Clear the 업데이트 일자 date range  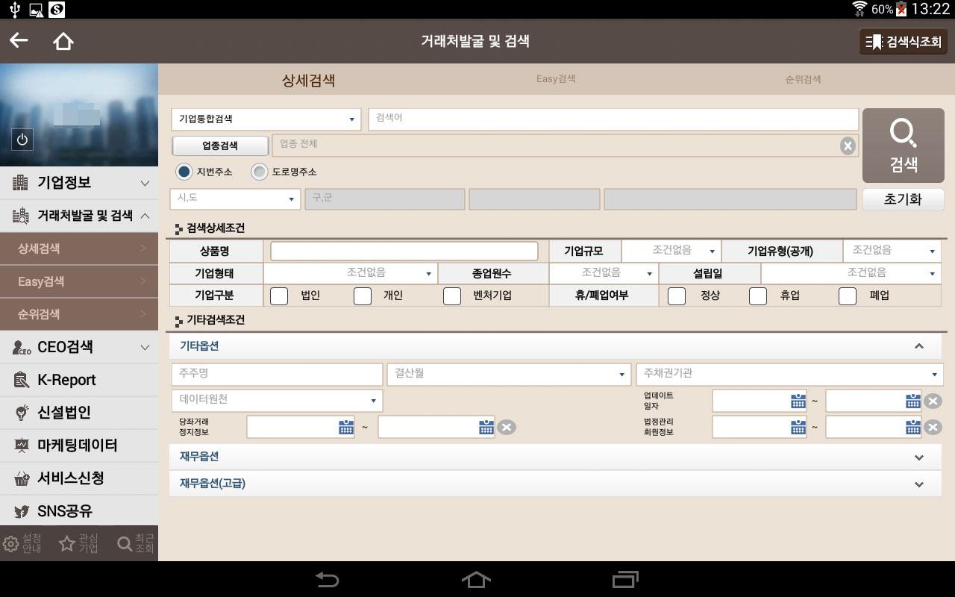[x=933, y=401]
